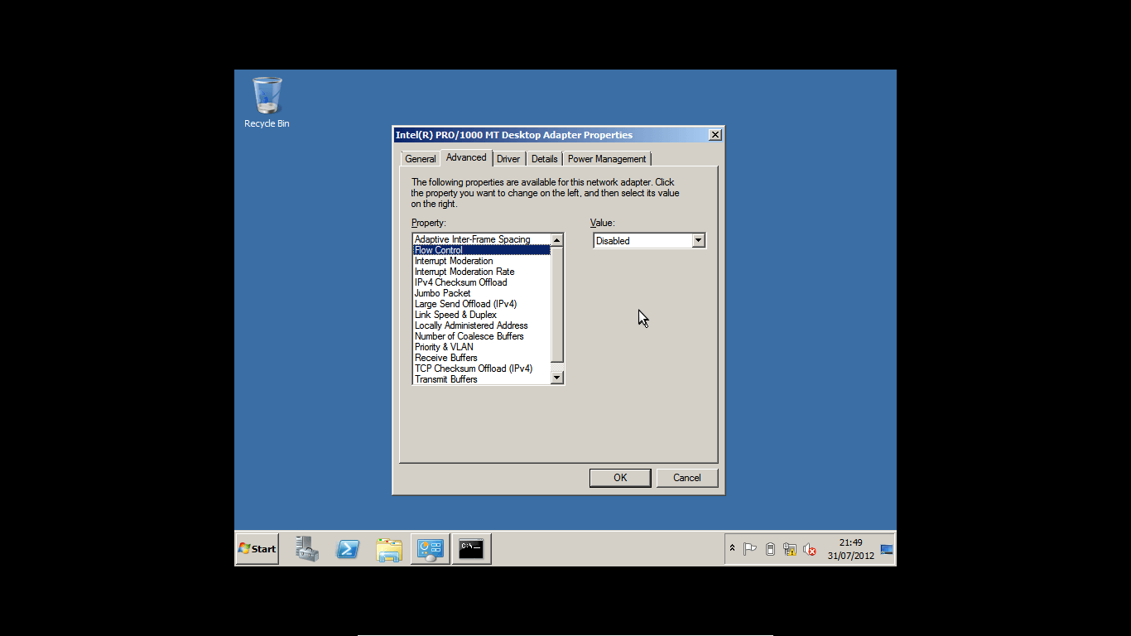Switch to the General tab

click(x=420, y=159)
